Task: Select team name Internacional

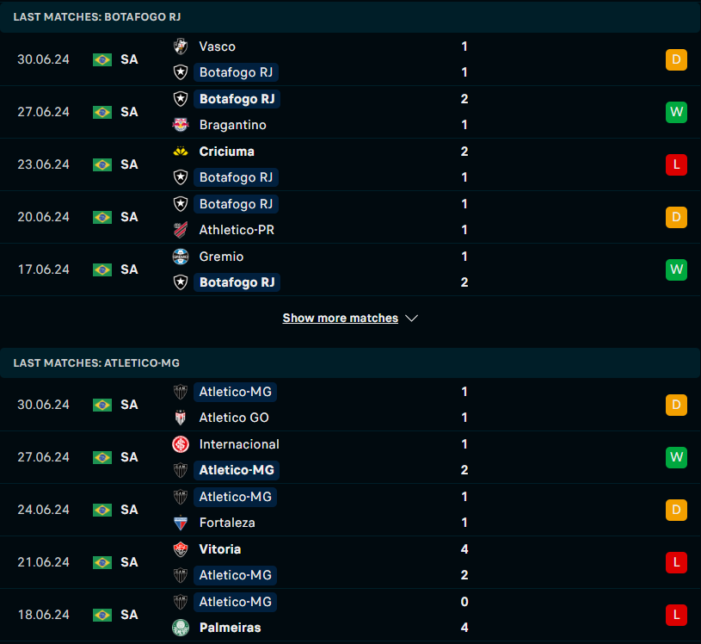Action: 239,444
